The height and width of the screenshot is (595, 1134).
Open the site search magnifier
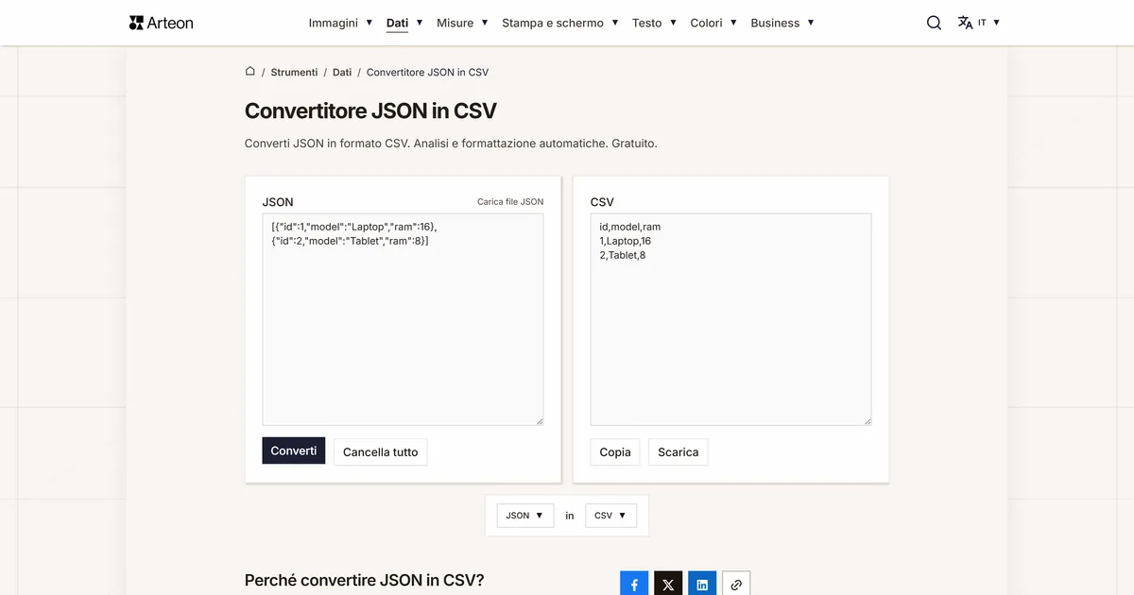934,23
